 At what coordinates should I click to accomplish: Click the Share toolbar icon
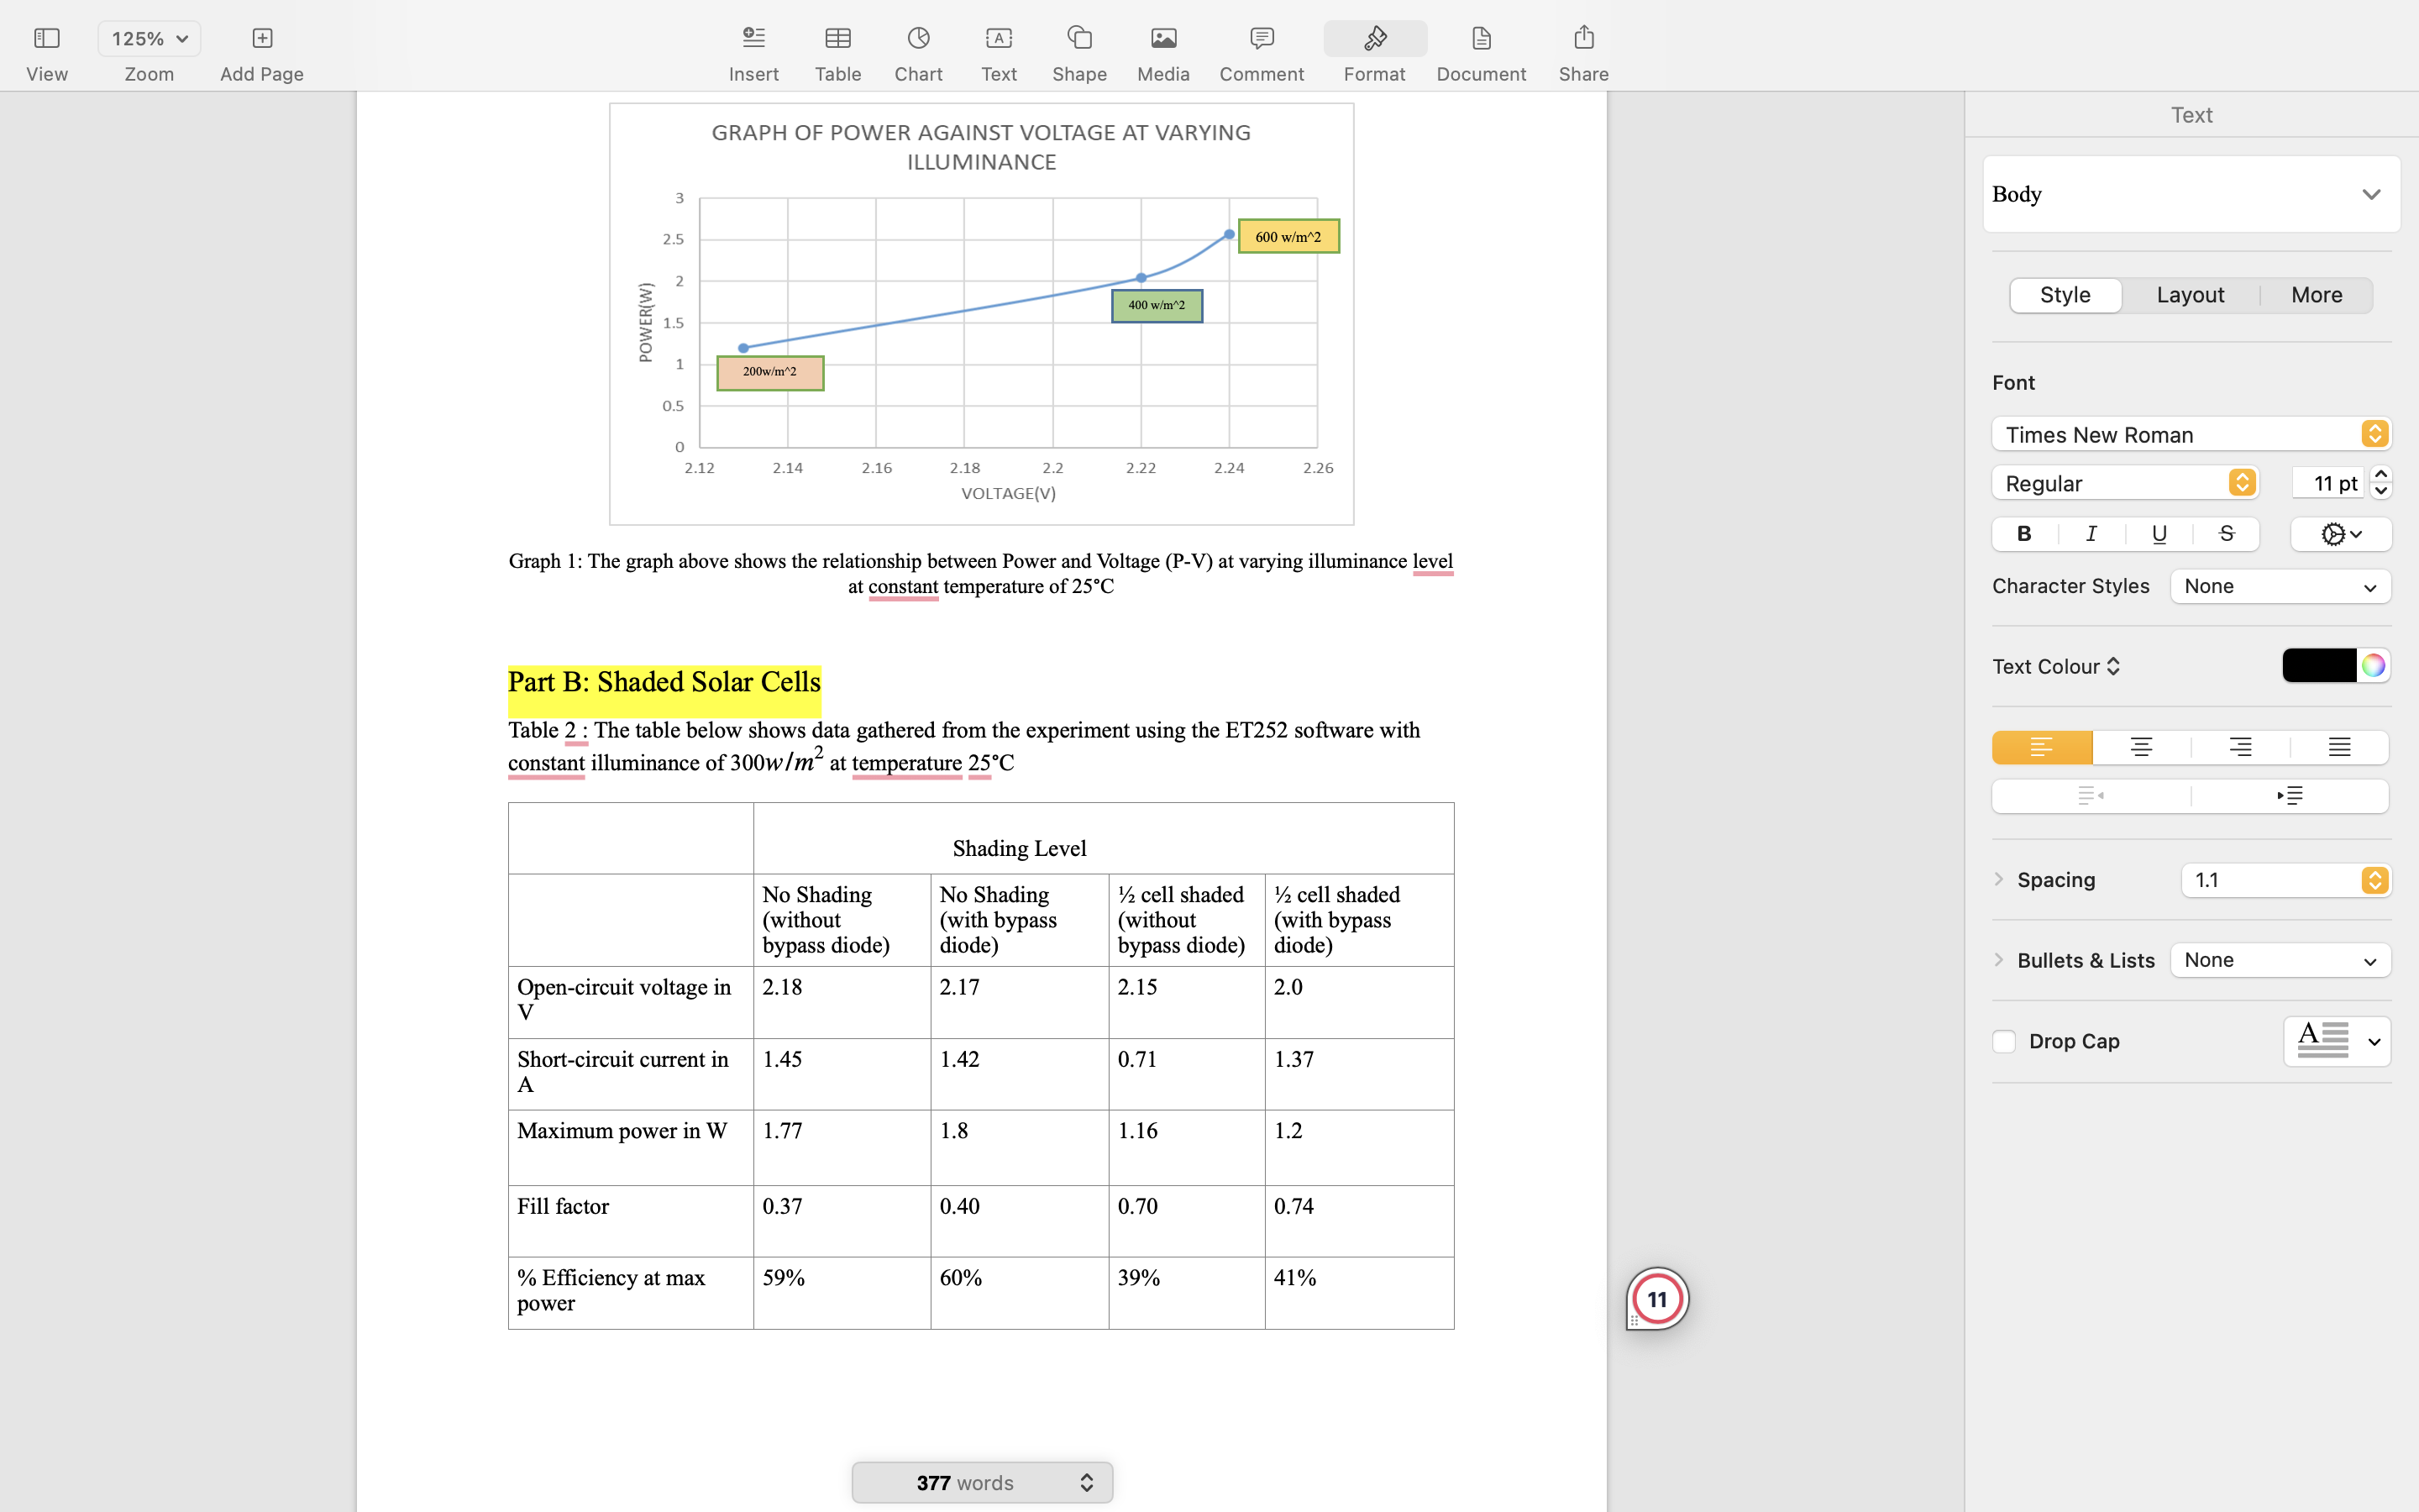tap(1583, 39)
